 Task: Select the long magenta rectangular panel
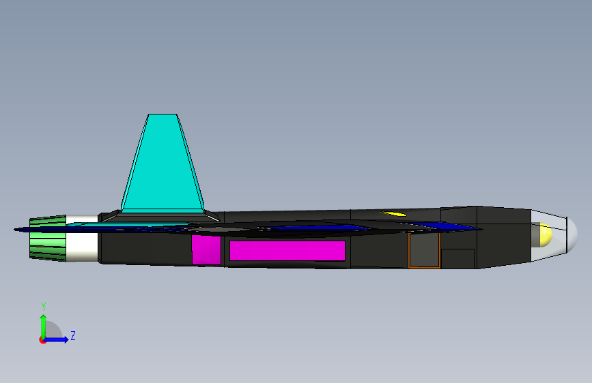click(x=287, y=251)
